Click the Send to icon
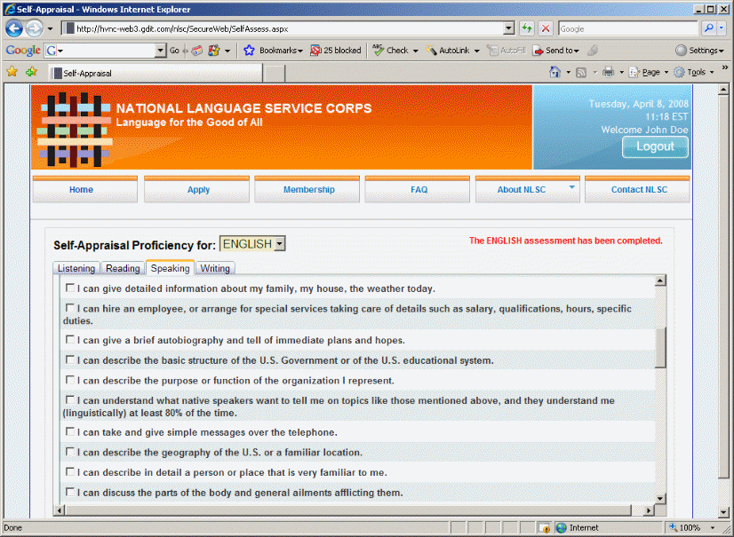This screenshot has height=537, width=734. 539,50
